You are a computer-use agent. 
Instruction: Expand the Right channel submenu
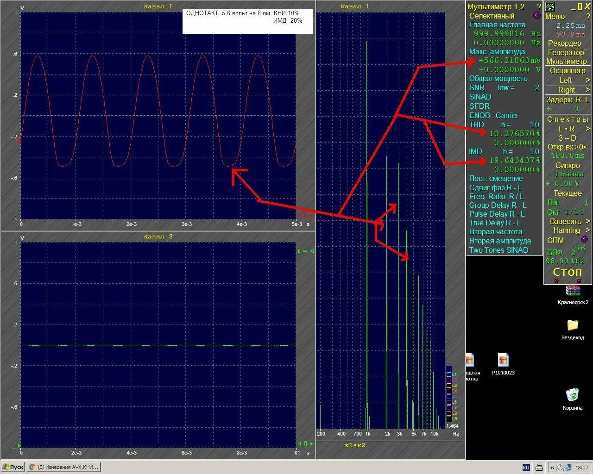[588, 90]
